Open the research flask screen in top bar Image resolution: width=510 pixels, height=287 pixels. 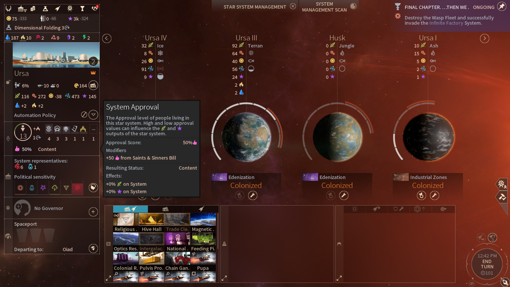(45, 8)
